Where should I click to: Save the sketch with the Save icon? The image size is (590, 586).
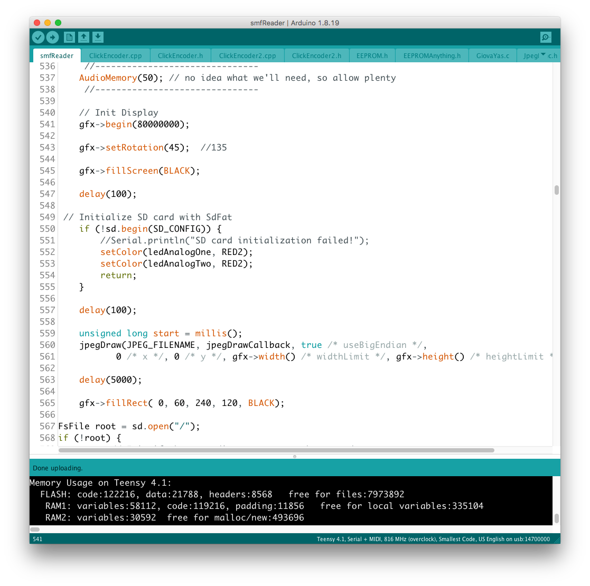tap(98, 37)
